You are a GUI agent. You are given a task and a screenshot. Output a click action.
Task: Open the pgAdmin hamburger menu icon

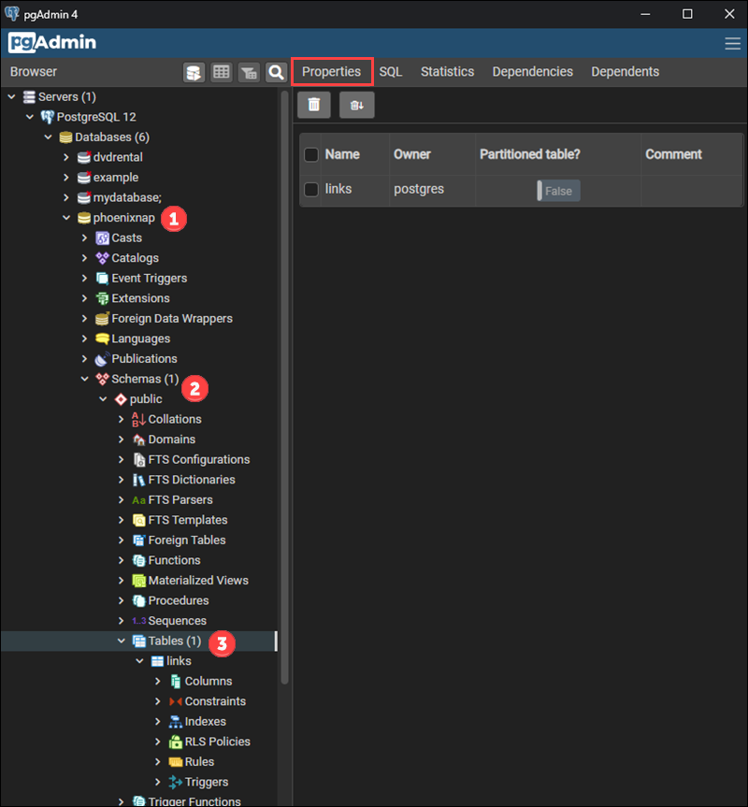point(730,42)
